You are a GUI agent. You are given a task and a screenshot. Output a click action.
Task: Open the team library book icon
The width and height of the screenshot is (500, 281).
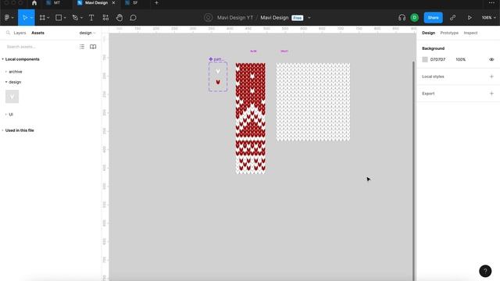pos(93,47)
